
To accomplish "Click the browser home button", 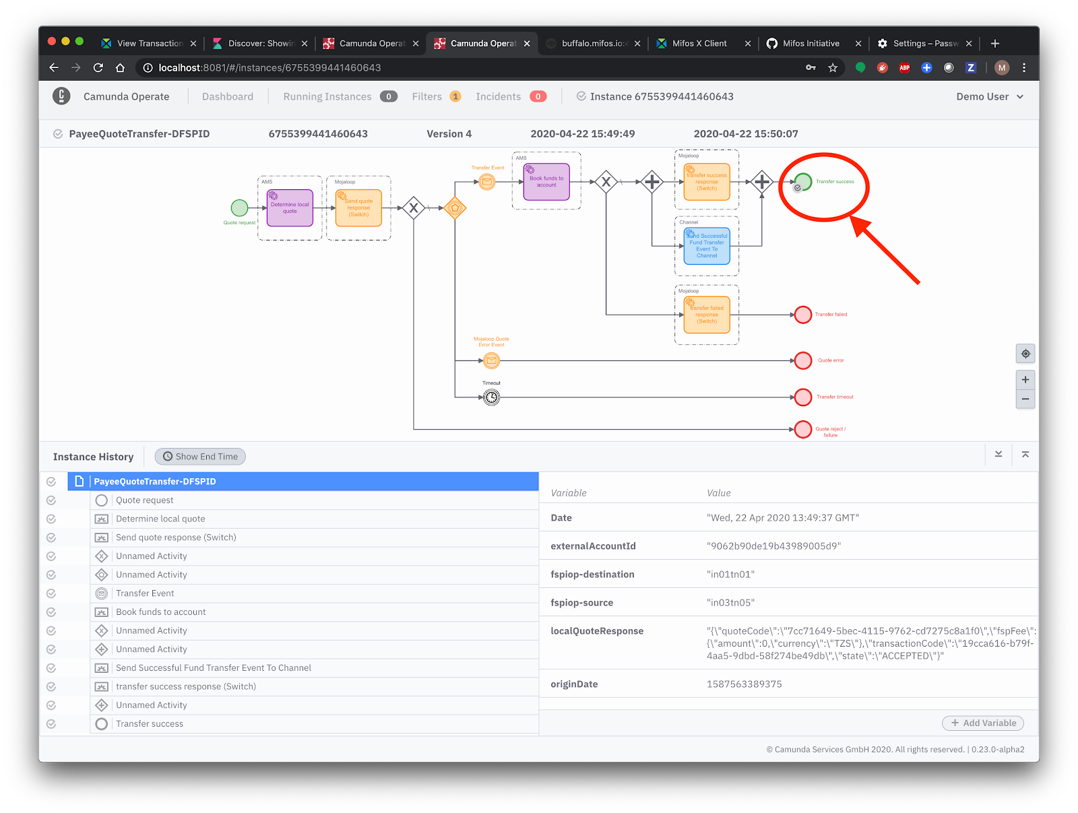I will tap(120, 67).
